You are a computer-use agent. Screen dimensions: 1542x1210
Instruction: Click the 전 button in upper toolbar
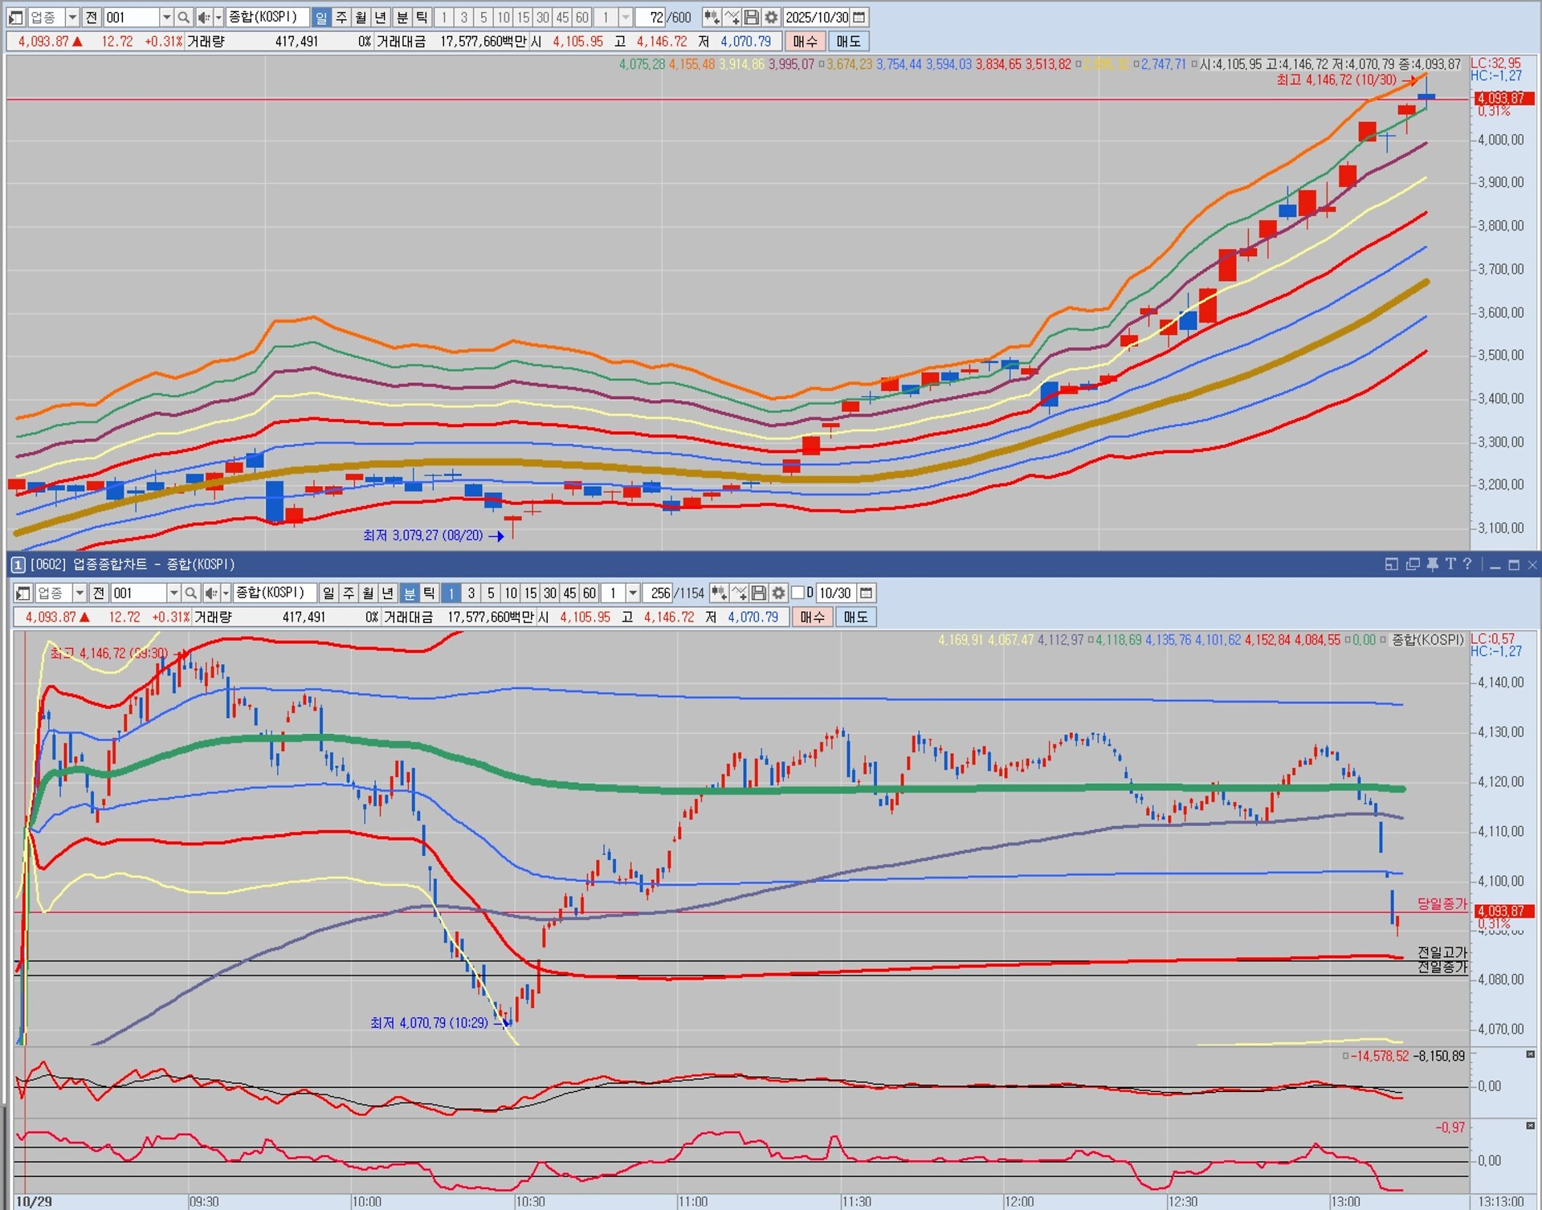tap(91, 17)
